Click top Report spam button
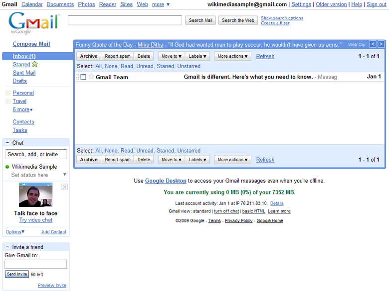Viewport: 389px width, 298px height. pos(118,56)
